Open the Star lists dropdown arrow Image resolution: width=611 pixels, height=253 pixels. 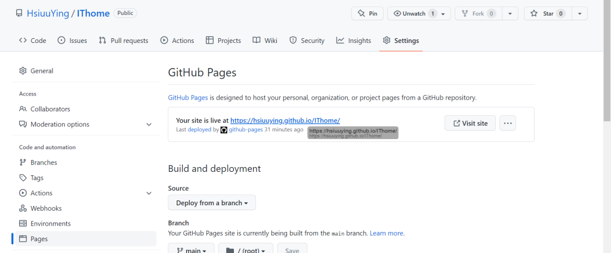tap(580, 13)
